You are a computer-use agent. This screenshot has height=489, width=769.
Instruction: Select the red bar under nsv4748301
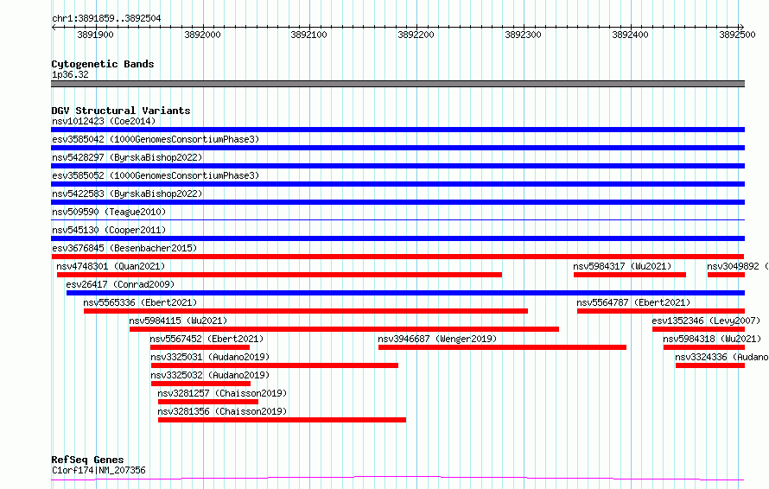[279, 275]
